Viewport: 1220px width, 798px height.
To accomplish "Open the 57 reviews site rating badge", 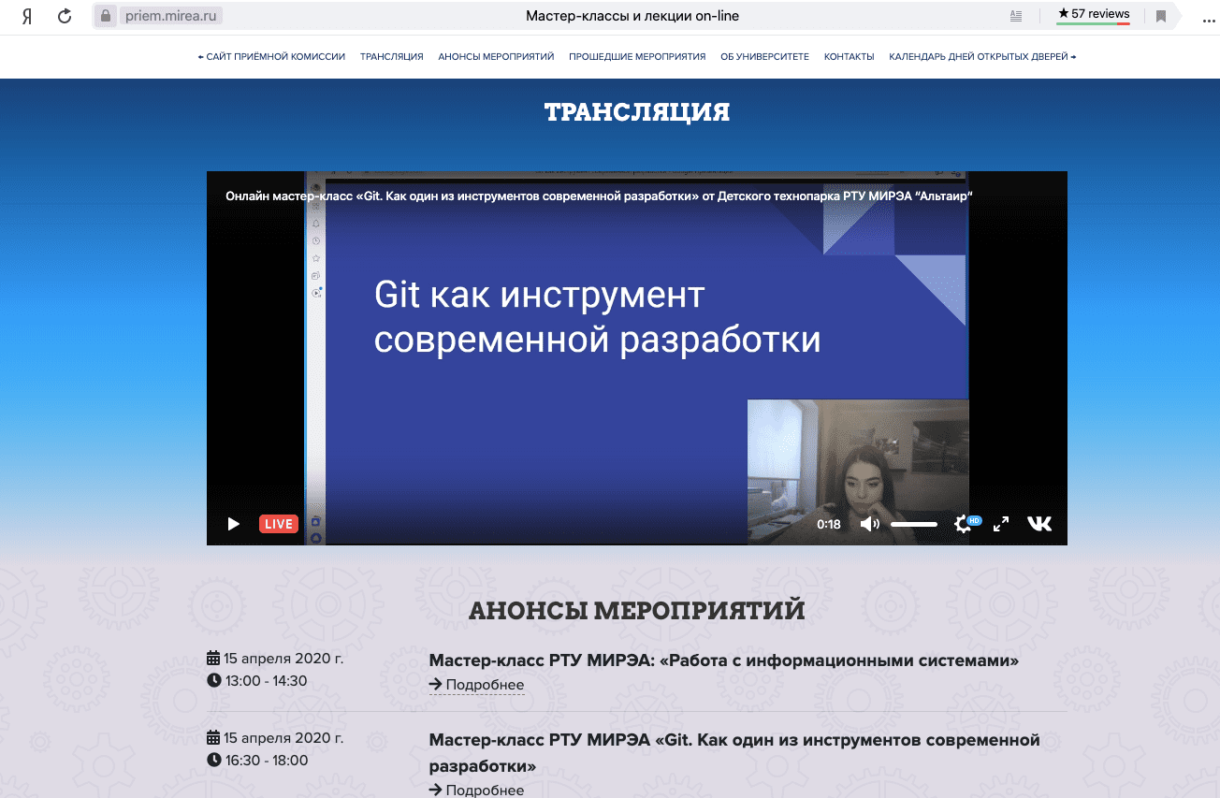I will pyautogui.click(x=1094, y=15).
